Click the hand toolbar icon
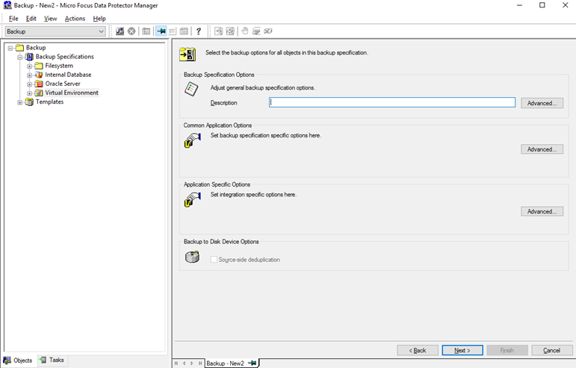Screen dimensions: 576x368 point(245,31)
